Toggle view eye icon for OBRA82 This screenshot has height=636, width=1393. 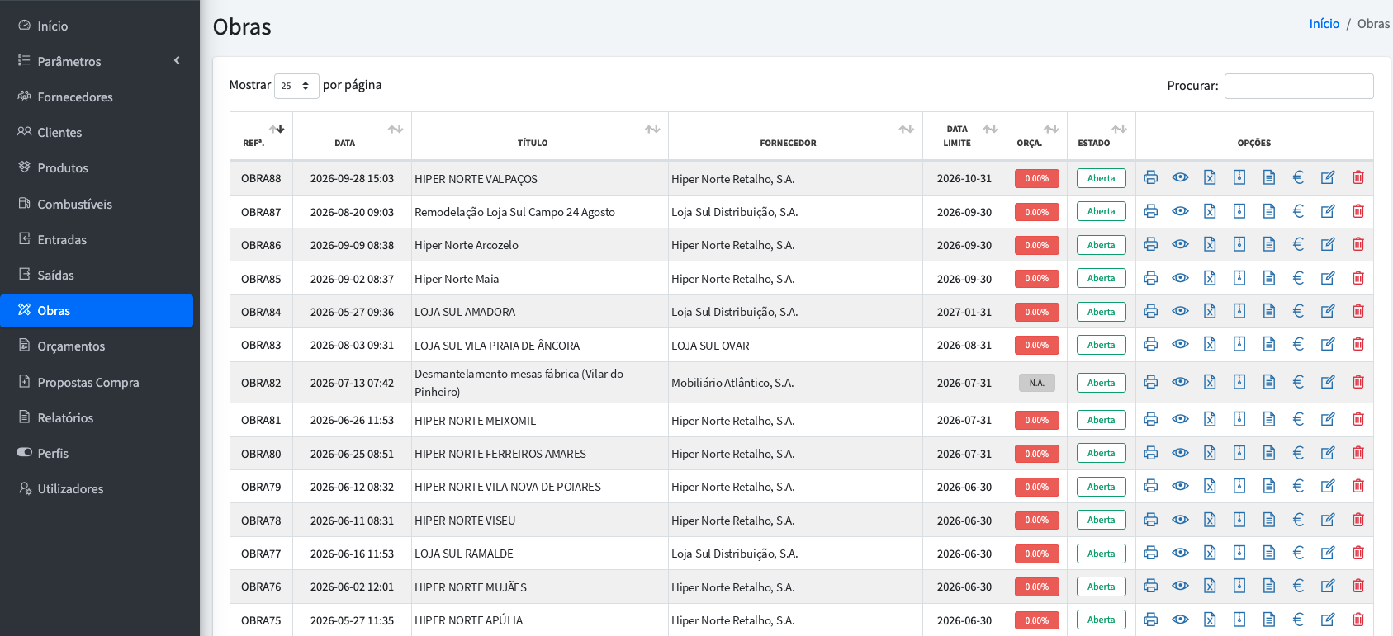coord(1180,382)
